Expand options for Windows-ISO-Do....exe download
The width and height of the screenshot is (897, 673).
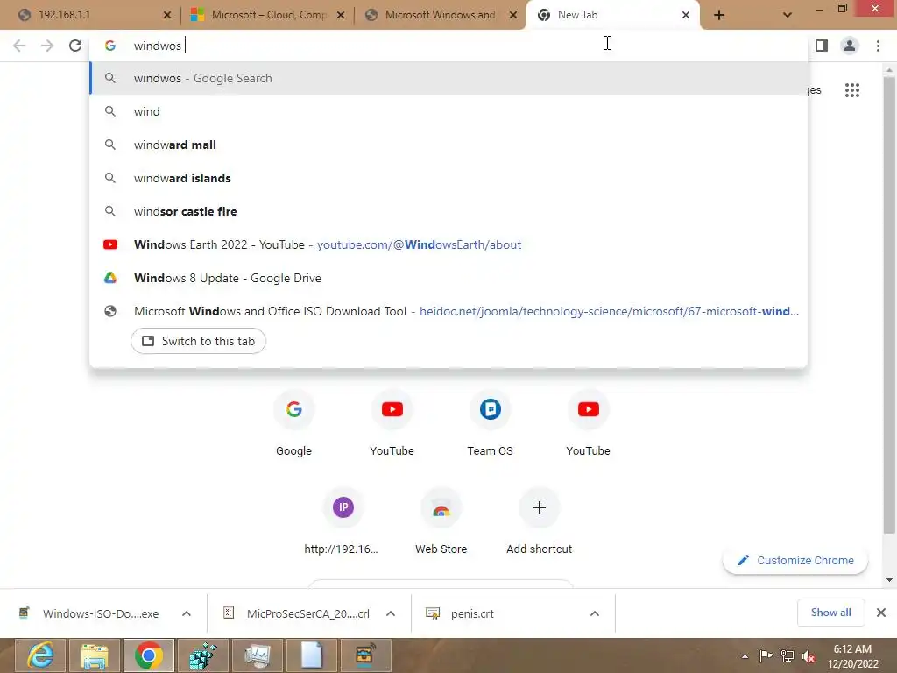click(187, 613)
